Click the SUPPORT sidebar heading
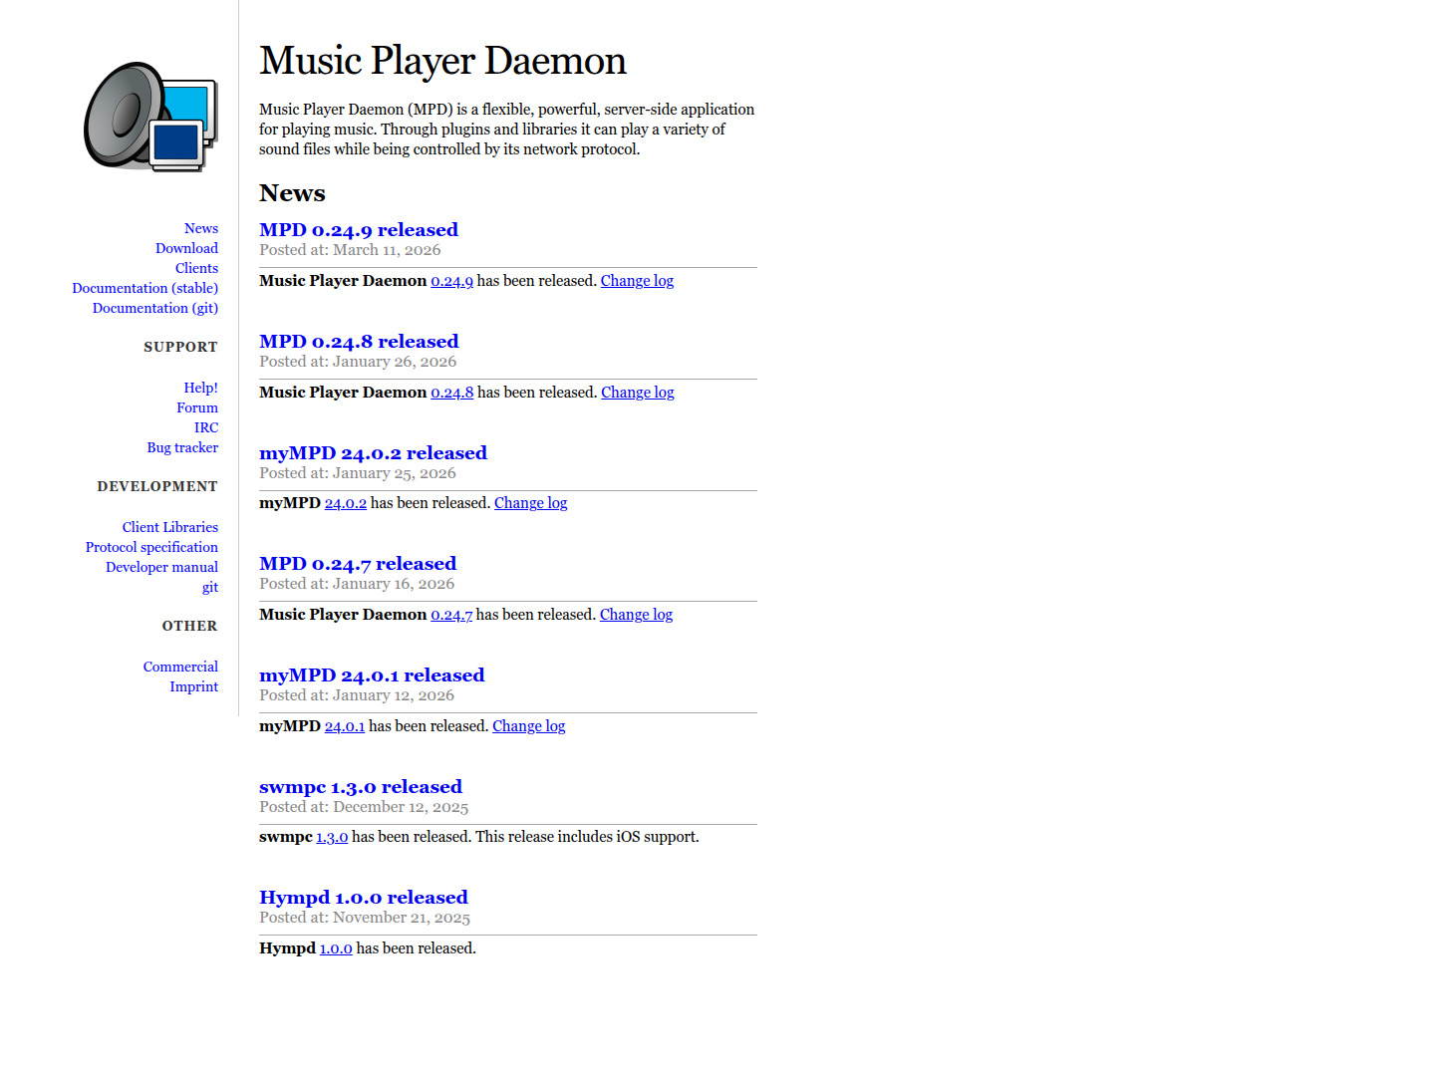The width and height of the screenshot is (1435, 1076). 180,347
